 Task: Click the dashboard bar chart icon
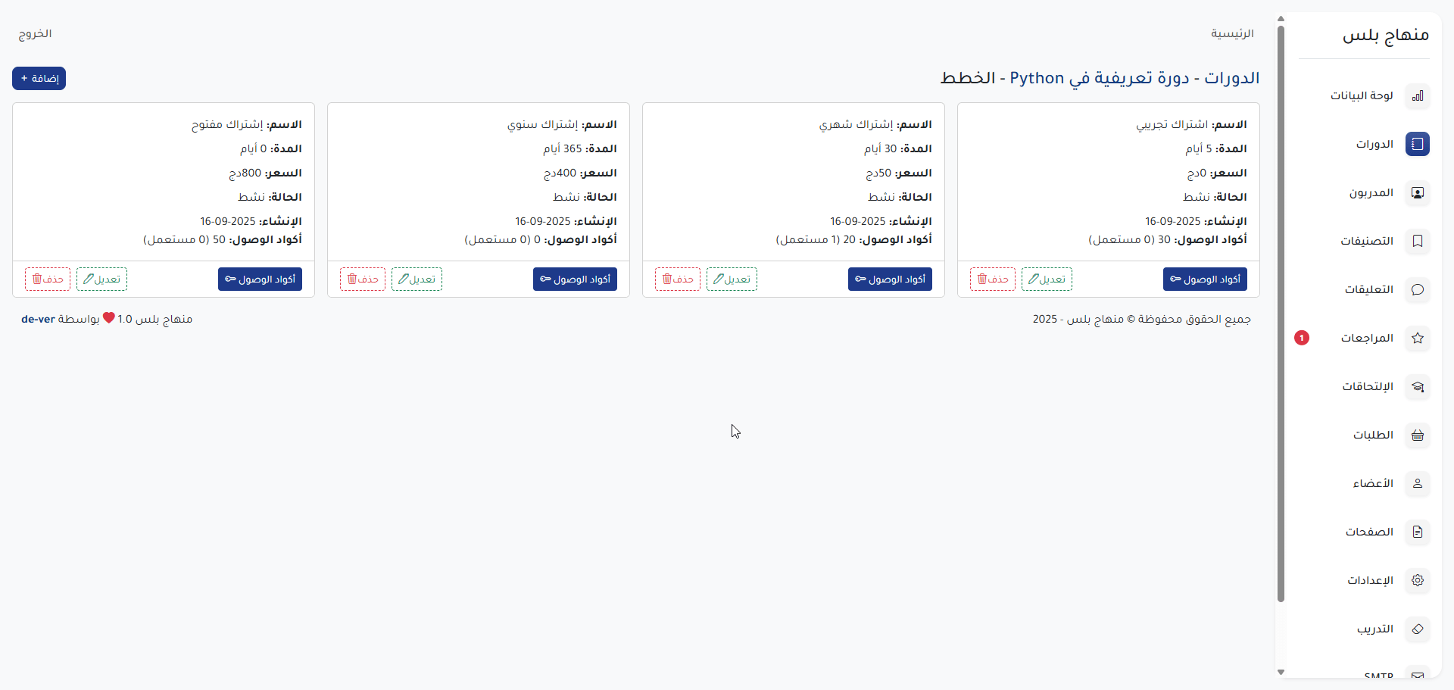tap(1417, 95)
